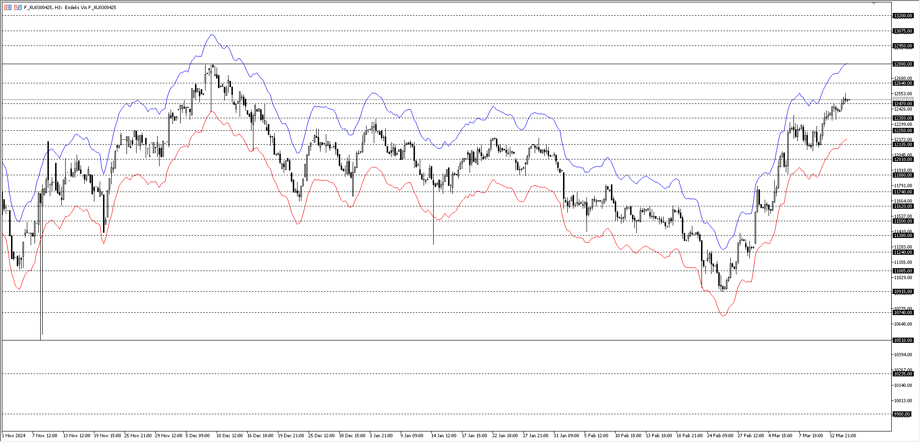Click the '10 Dec 12:00' time axis label
The width and height of the screenshot is (920, 442).
pyautogui.click(x=230, y=436)
